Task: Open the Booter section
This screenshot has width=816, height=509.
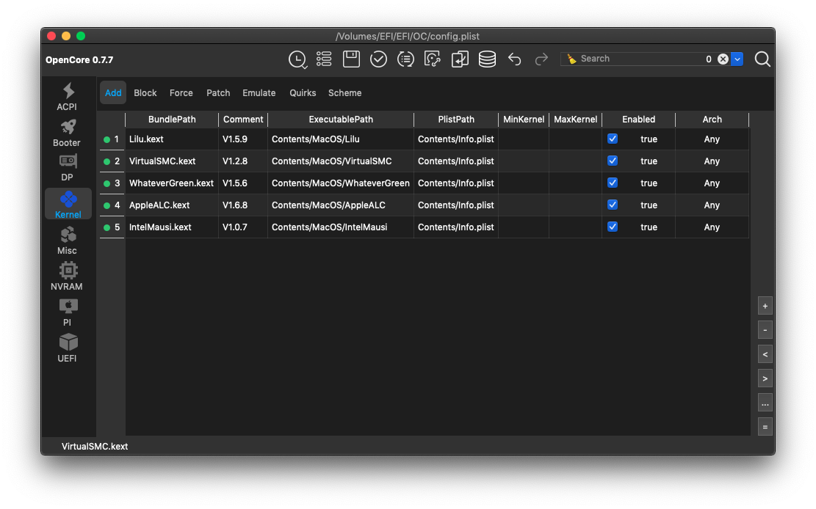Action: point(67,133)
